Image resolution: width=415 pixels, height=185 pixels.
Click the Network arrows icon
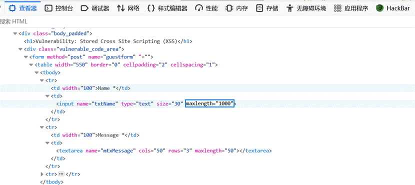click(120, 8)
